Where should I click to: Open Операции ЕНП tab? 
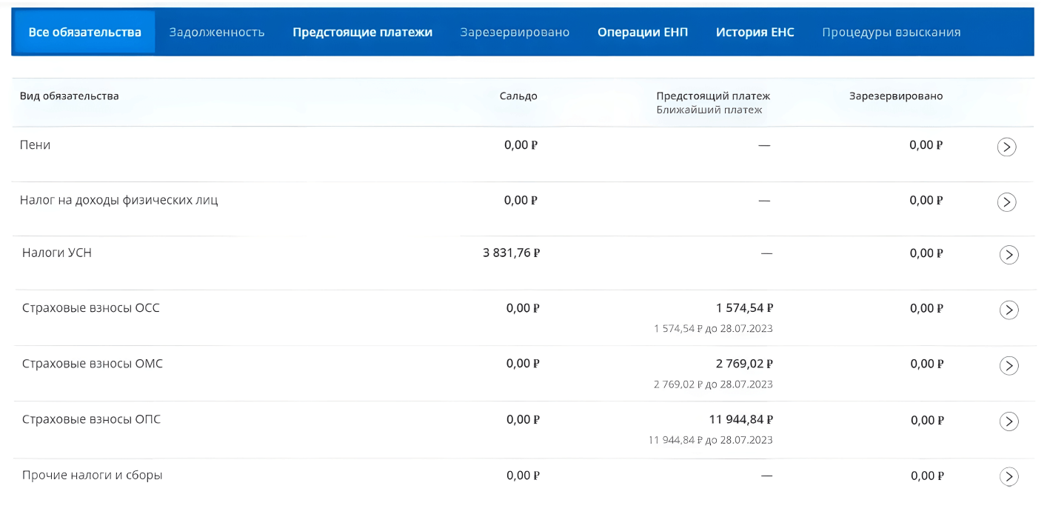[642, 32]
